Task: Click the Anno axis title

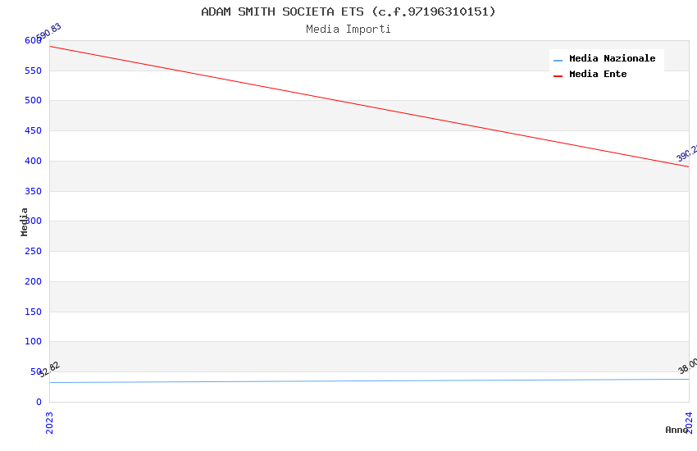Action: click(x=676, y=430)
